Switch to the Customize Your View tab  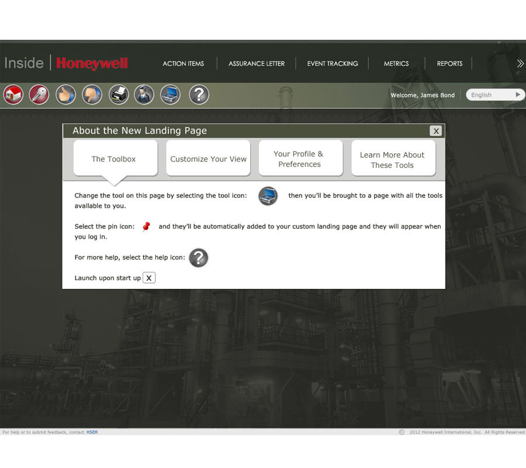208,159
